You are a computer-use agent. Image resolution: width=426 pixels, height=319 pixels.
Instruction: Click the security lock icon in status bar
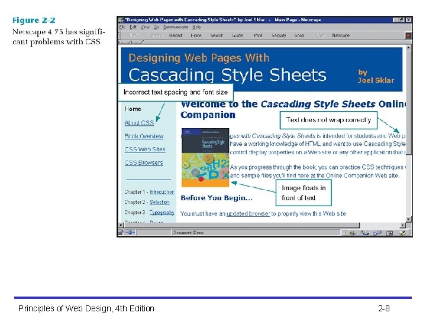point(121,233)
